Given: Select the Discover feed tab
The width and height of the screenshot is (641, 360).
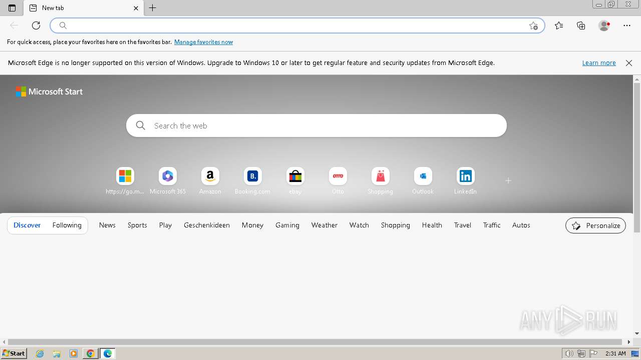Looking at the screenshot, I should (x=27, y=225).
